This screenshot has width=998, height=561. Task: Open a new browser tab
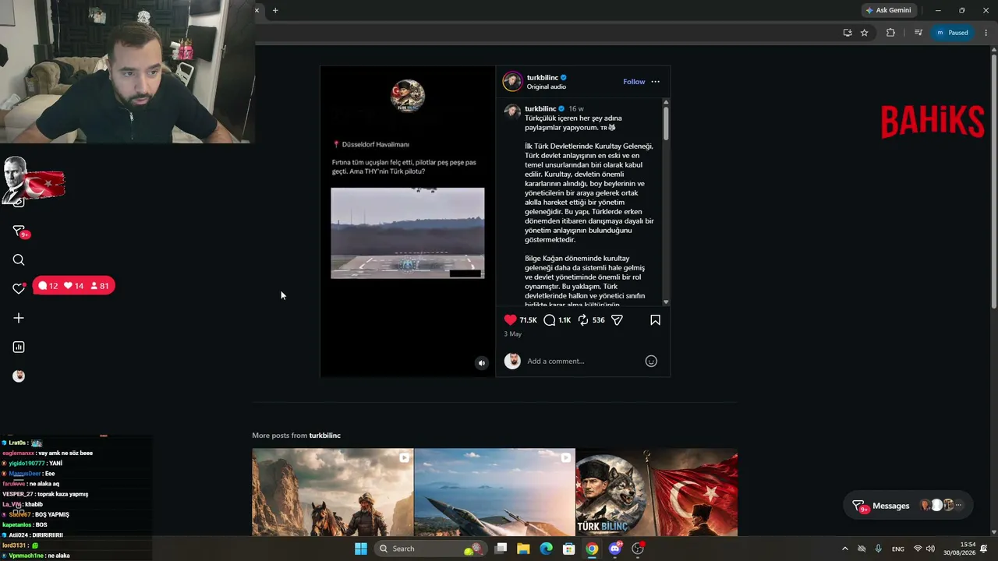275,10
